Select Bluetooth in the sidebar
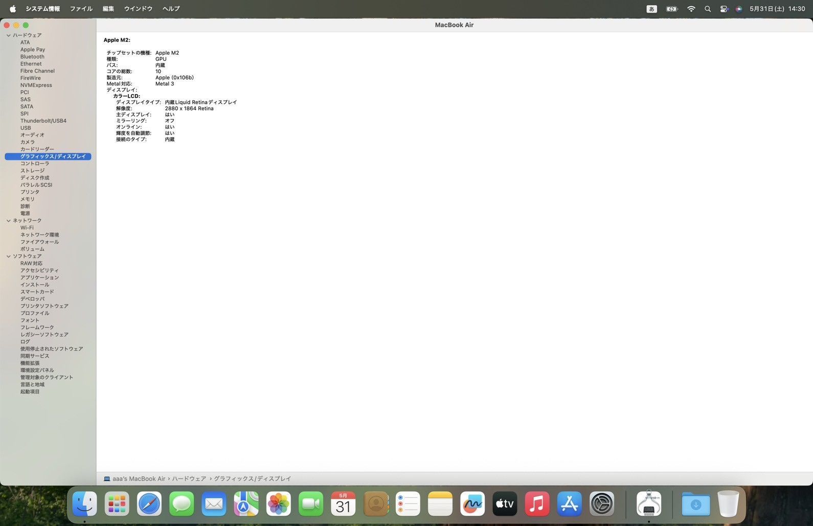This screenshot has height=526, width=813. 32,57
